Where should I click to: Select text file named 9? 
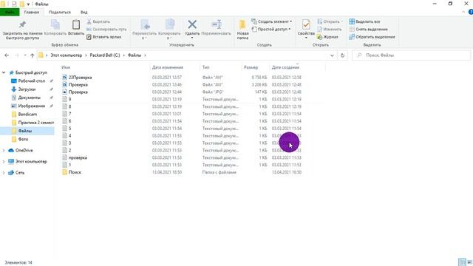(x=69, y=99)
